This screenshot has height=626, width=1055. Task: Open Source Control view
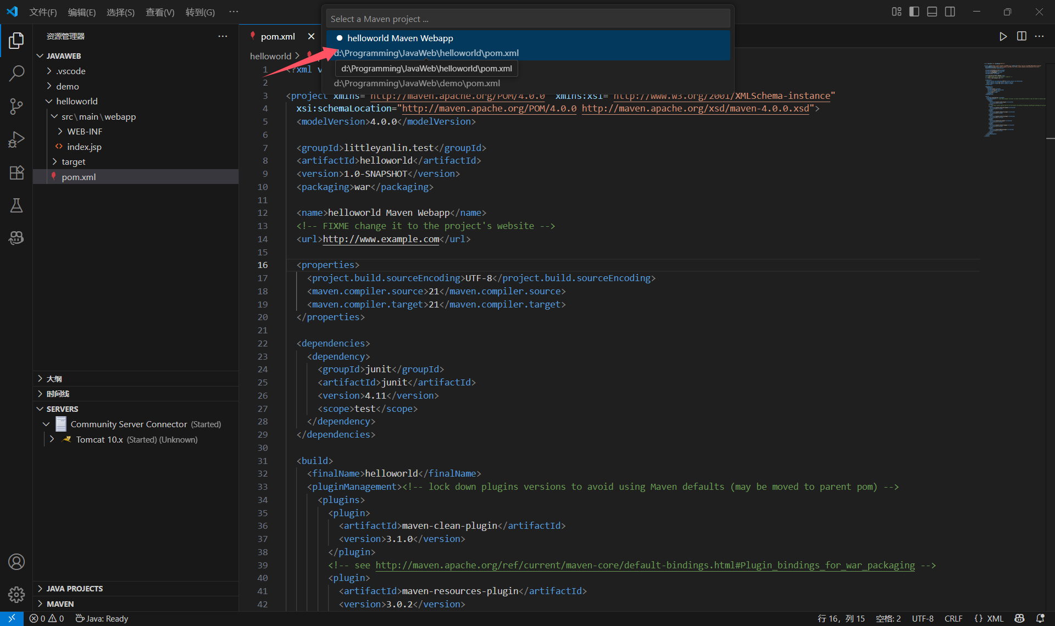click(16, 106)
